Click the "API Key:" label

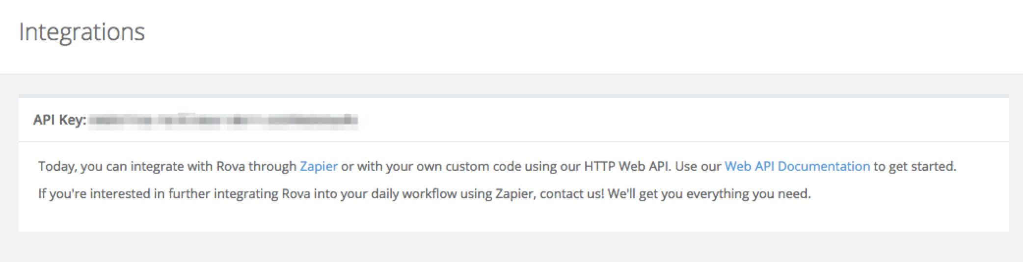(x=59, y=120)
